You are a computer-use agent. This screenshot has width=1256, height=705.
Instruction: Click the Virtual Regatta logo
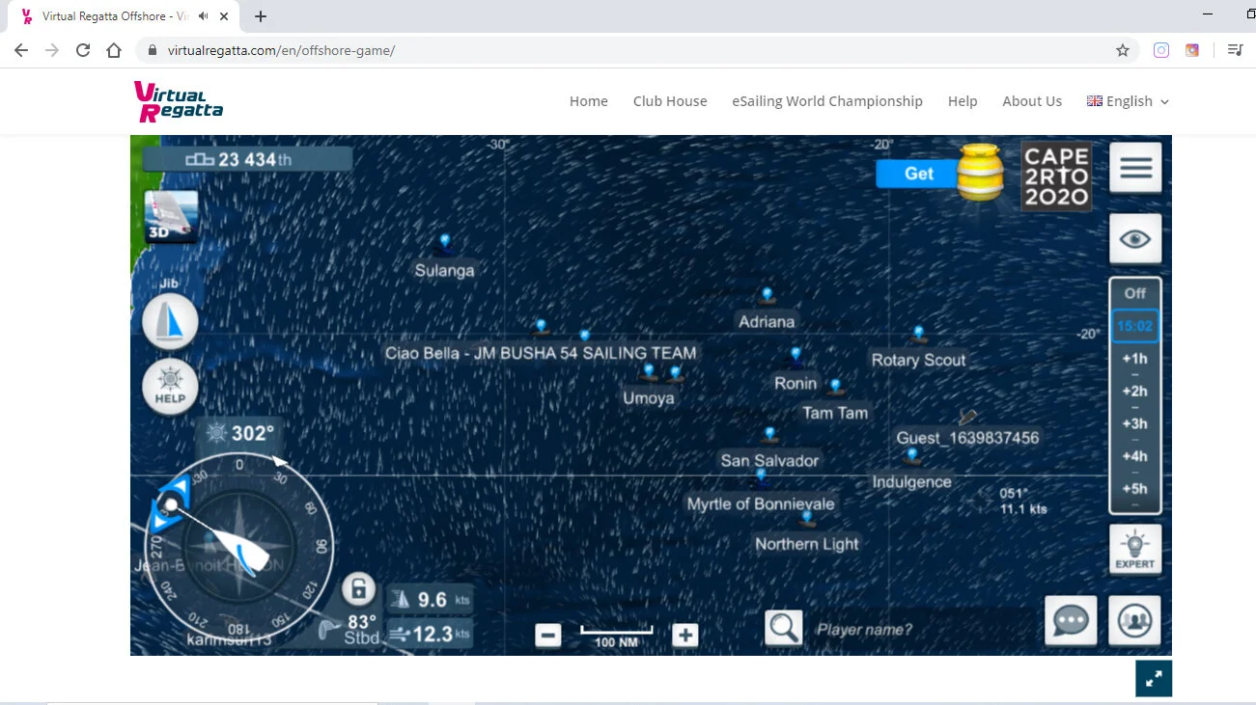(179, 101)
